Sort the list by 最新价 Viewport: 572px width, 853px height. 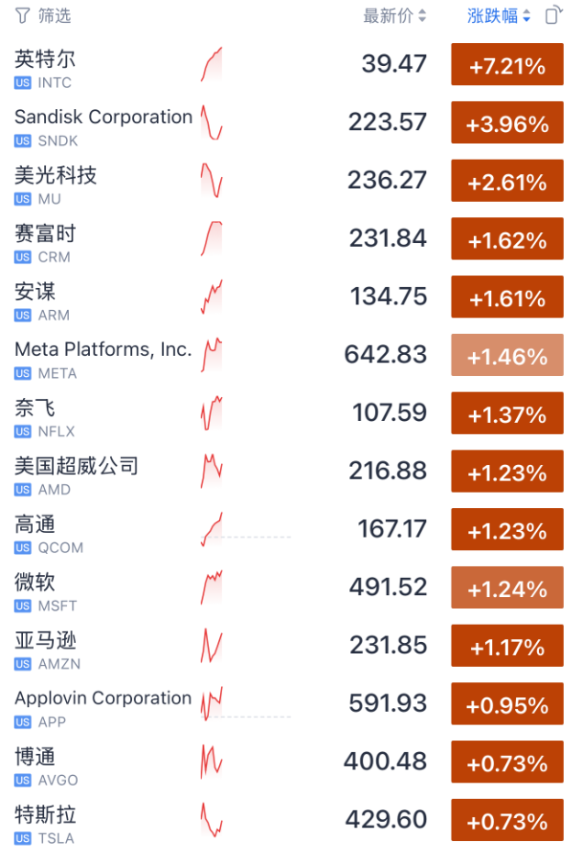(394, 16)
